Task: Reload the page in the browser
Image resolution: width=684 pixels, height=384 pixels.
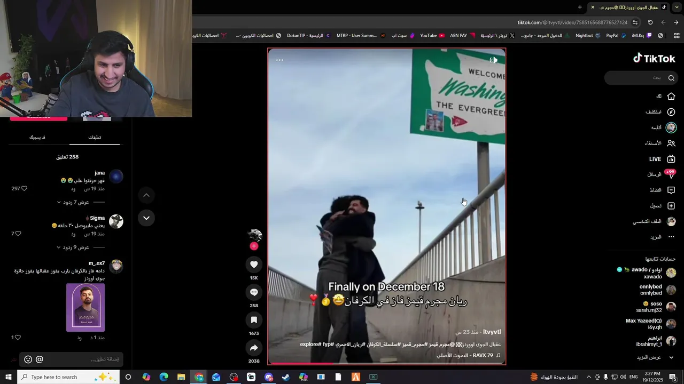Action: [650, 22]
